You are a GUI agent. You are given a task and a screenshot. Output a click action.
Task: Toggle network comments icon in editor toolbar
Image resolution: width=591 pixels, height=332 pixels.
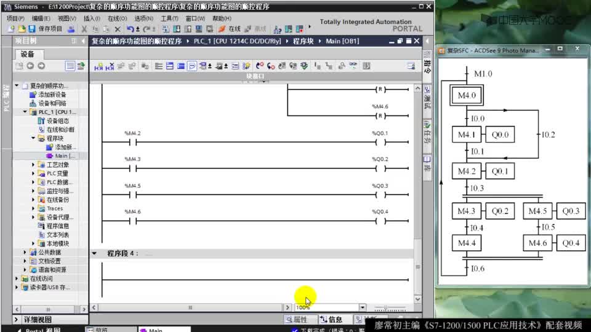point(192,66)
